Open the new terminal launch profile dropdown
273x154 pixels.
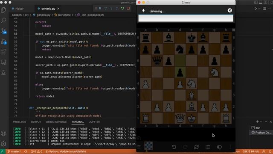[x=261, y=121]
